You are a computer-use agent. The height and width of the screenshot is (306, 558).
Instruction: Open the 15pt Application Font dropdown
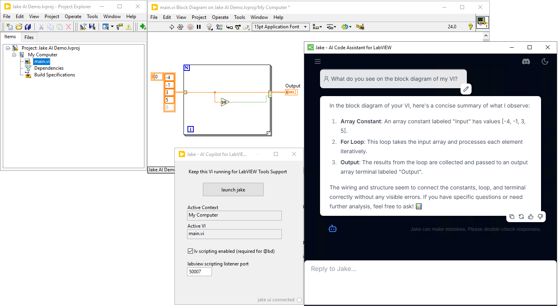click(305, 27)
